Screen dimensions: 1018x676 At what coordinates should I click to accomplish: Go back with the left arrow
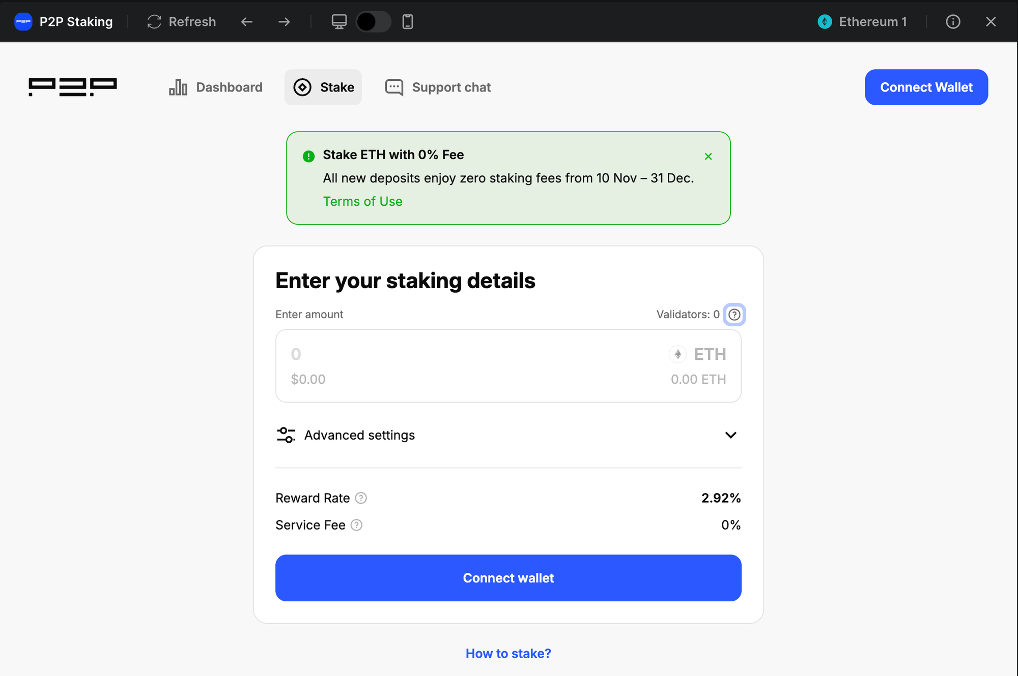coord(247,22)
